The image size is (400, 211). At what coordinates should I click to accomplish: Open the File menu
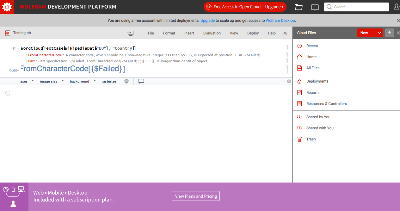click(151, 33)
